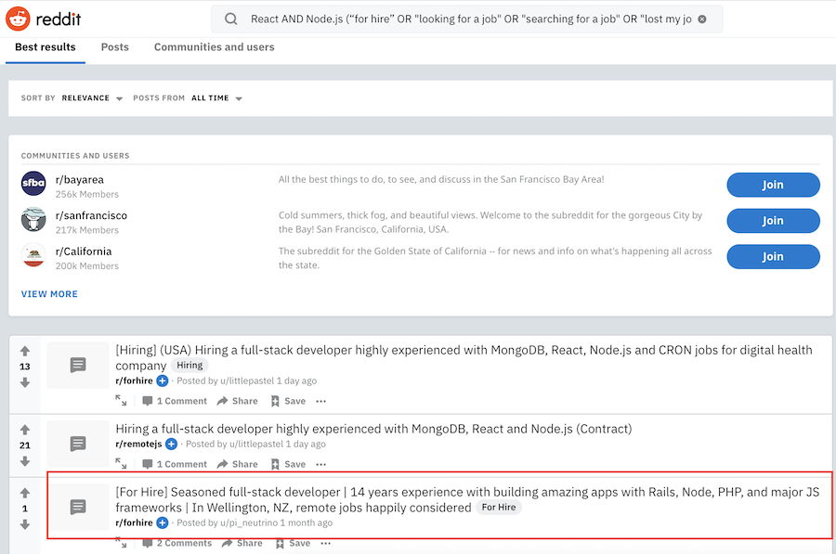Open the MongoDB, React and Node.js (Contract) post title

tap(373, 429)
